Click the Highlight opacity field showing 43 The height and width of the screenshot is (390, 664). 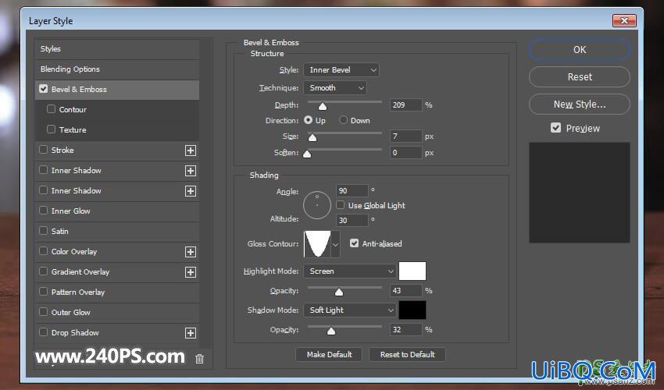tap(405, 291)
